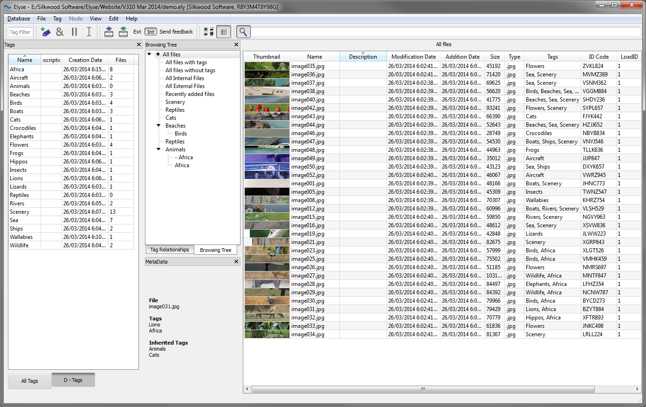Screen dimensions: 646x407
Task: Switch to thumbnail view icon
Action: click(x=209, y=32)
